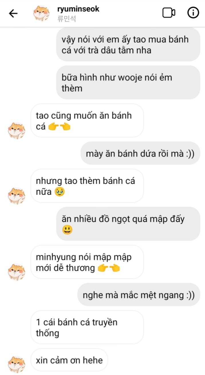Screen dimensions: 205x375
Task: Tap the message 'mày ăn bánh dứa rồi mà :))'
Action: [x=140, y=153]
